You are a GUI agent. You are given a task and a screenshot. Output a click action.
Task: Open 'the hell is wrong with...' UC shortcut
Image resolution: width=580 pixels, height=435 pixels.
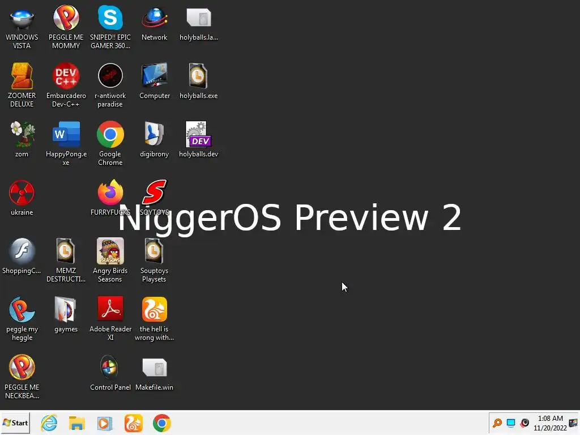(154, 319)
